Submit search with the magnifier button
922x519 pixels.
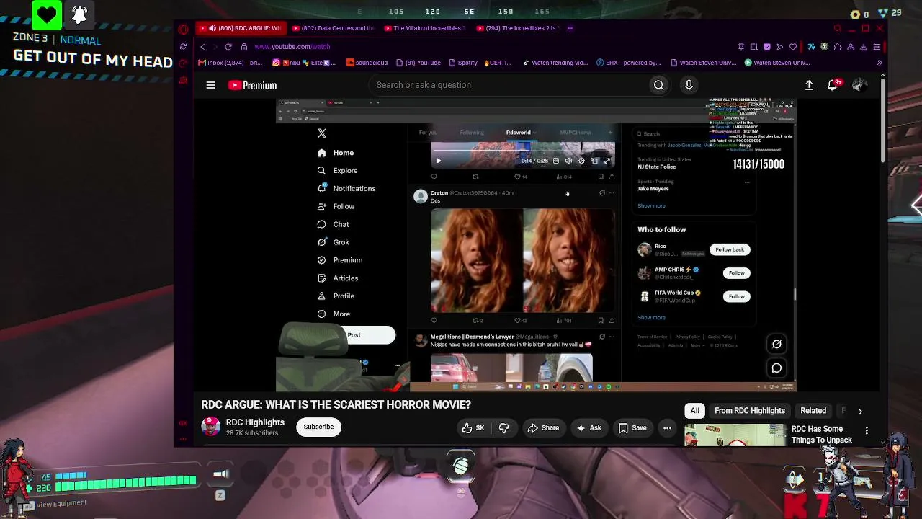coord(659,85)
